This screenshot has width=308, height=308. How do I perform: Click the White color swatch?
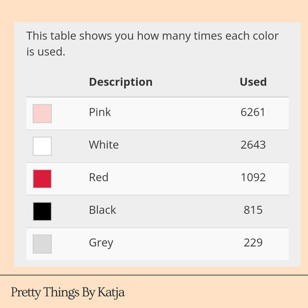(x=42, y=146)
